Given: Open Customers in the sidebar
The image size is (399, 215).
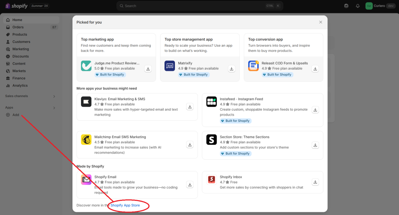Looking at the screenshot, I should pos(31,42).
